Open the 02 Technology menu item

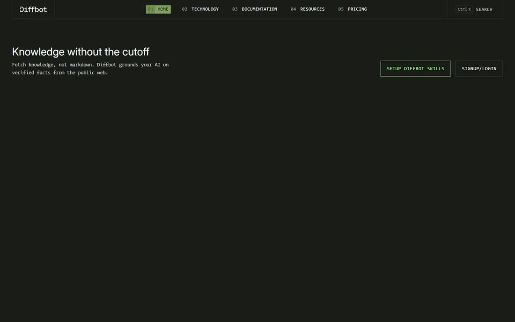[200, 9]
